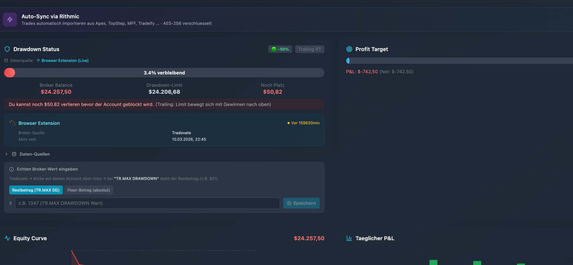Image resolution: width=573 pixels, height=265 pixels.
Task: Click the Trailing RT badge
Action: click(310, 49)
